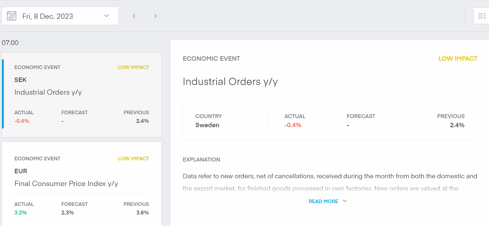Click the previous 2.4% value in detail panel
The width and height of the screenshot is (489, 226).
(x=457, y=125)
